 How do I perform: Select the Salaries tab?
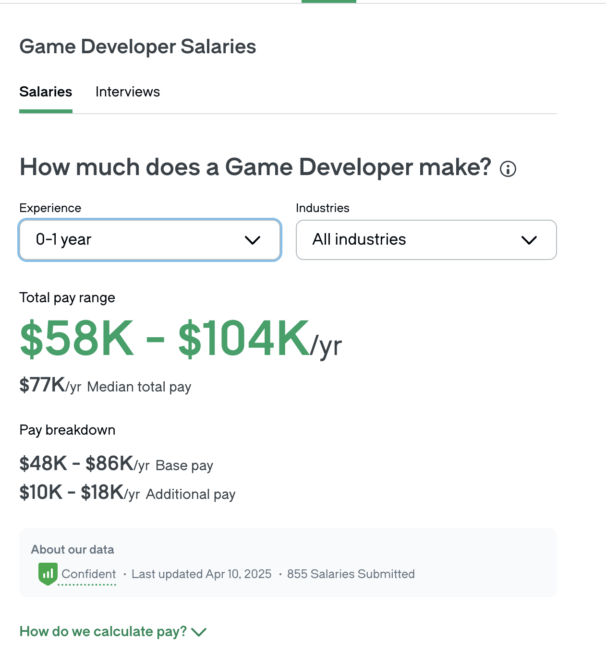pyautogui.click(x=46, y=92)
